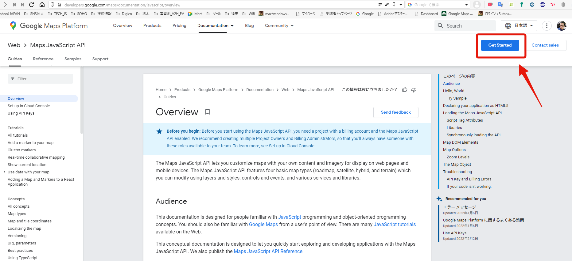Open the three-dot more options menu
This screenshot has height=261, width=572.
pyautogui.click(x=547, y=26)
